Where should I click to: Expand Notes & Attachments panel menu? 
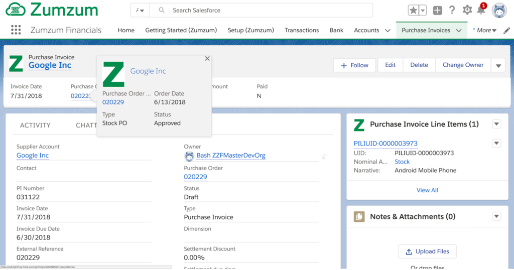pos(496,216)
